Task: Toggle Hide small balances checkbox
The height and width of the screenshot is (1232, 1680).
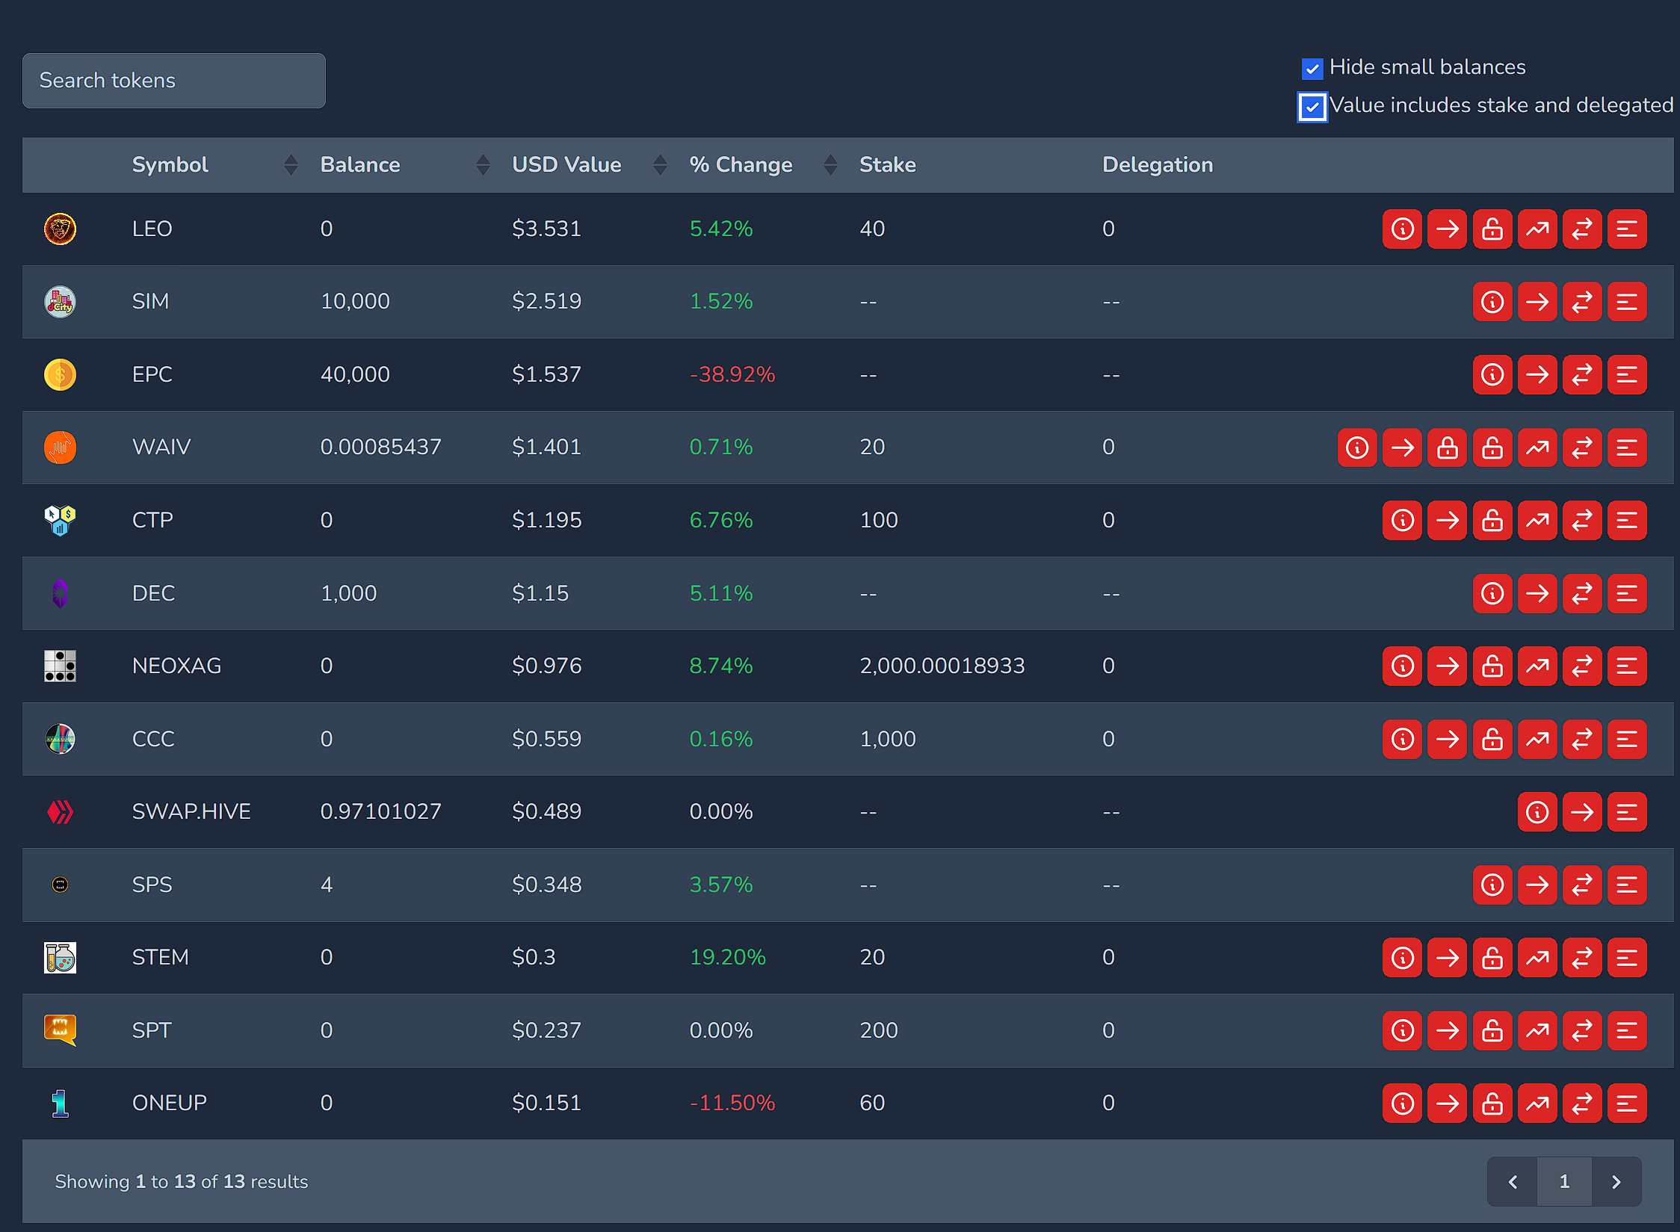Action: [1312, 69]
